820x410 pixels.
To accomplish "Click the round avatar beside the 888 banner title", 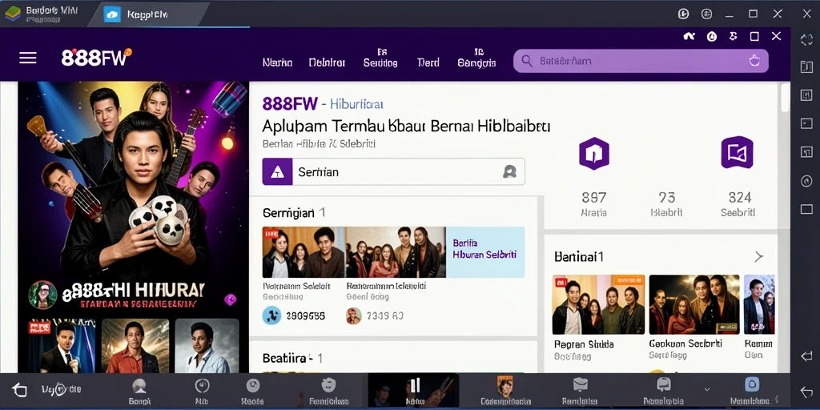I will click(x=42, y=295).
